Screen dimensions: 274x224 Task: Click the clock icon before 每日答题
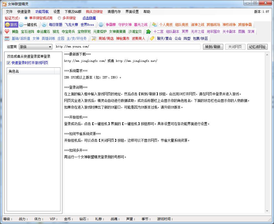pyautogui.click(x=44, y=25)
